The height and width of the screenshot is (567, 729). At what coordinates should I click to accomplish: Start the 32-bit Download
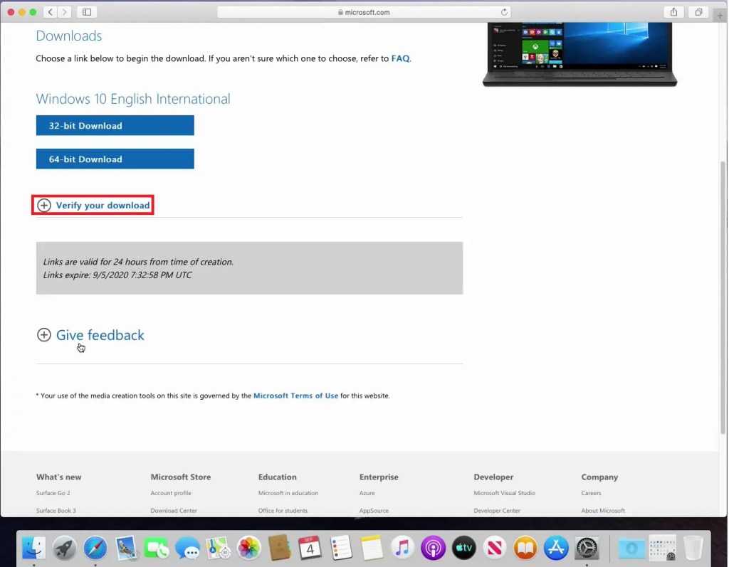point(115,125)
